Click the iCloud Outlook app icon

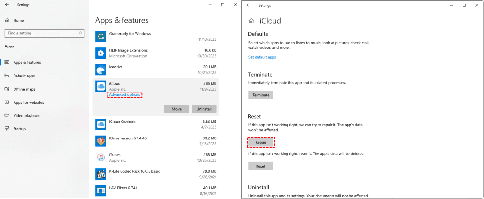point(101,124)
